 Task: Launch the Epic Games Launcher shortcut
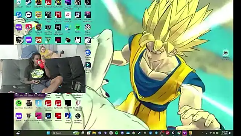tap(18, 40)
